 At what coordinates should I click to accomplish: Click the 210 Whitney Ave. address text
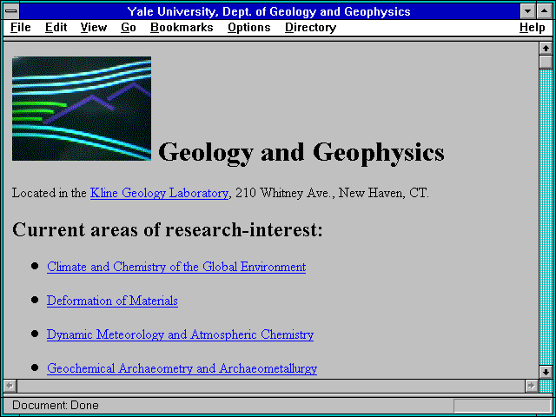coord(285,193)
